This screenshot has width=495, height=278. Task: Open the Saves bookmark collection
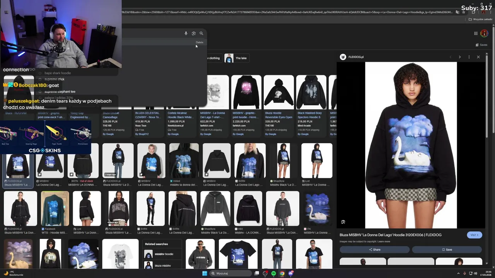pyautogui.click(x=481, y=45)
